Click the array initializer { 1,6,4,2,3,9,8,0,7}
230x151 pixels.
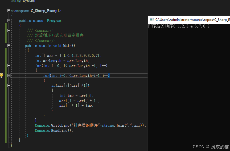pos(80,55)
